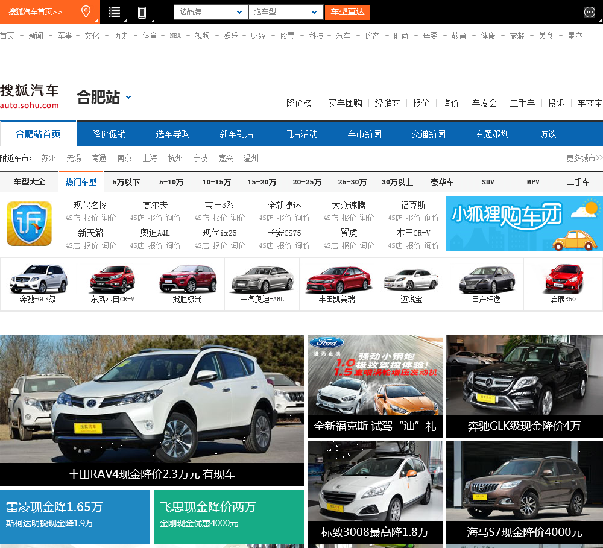The height and width of the screenshot is (548, 603).
Task: Open the 雷凌现金降1.65万 blue tile
Action: pos(75,517)
